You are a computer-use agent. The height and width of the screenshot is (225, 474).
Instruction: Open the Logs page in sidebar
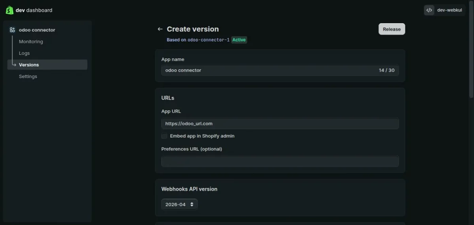point(24,53)
